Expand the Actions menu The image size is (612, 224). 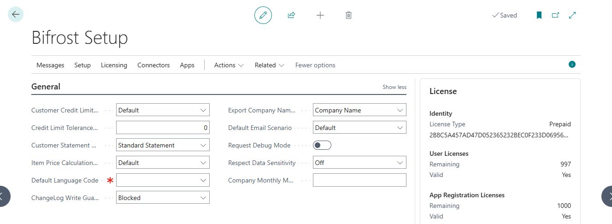coord(229,65)
